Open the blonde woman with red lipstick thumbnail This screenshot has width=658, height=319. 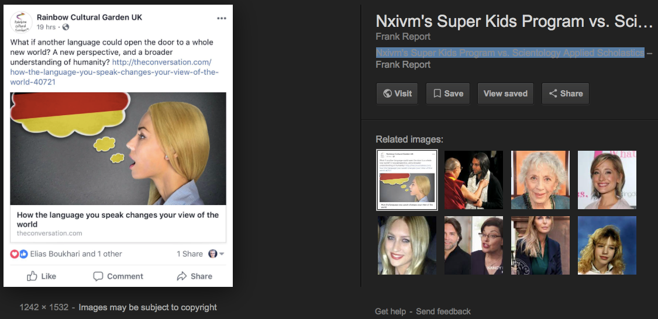(407, 245)
